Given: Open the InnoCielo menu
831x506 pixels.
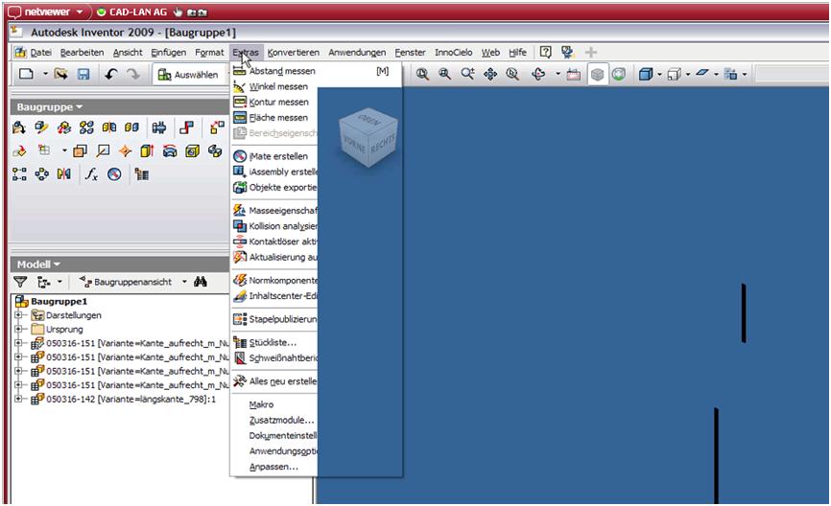Looking at the screenshot, I should click(453, 53).
